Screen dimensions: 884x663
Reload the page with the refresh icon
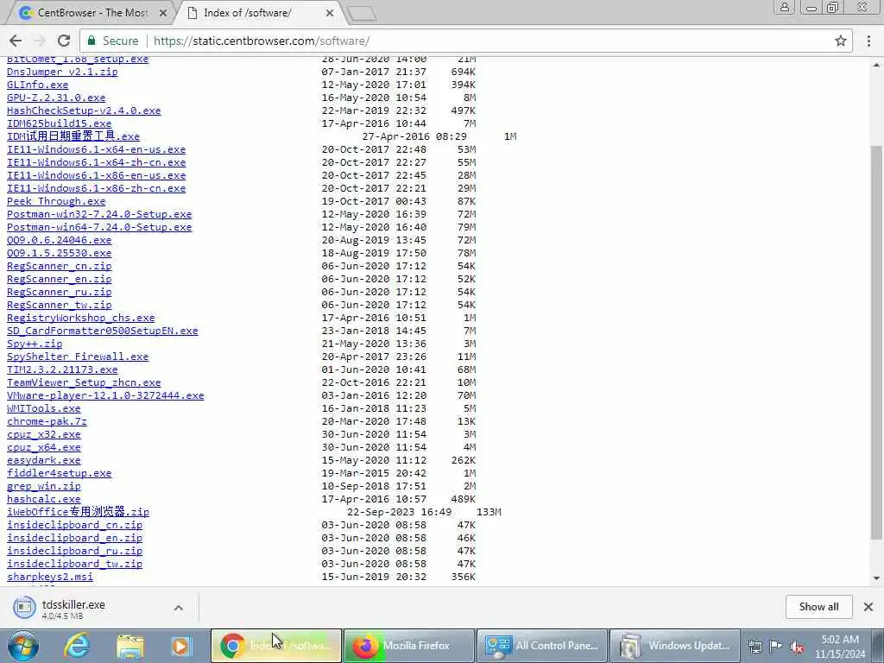click(64, 41)
